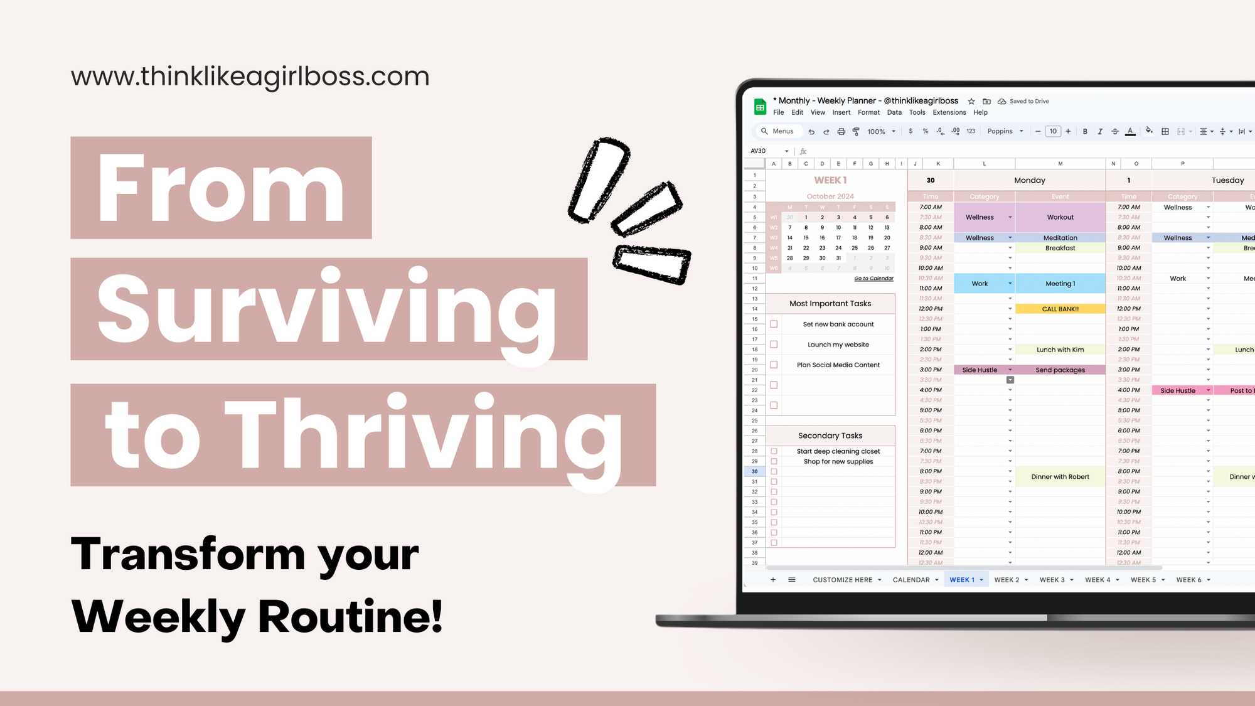This screenshot has width=1255, height=706.
Task: Toggle checkbox for Launch my website
Action: click(773, 344)
